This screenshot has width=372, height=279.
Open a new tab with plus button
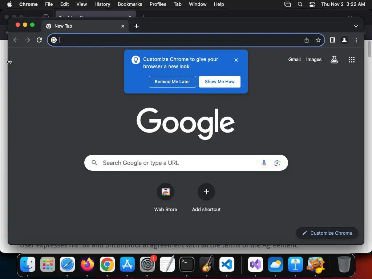[137, 26]
